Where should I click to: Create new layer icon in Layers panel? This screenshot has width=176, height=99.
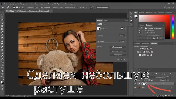[169, 95]
